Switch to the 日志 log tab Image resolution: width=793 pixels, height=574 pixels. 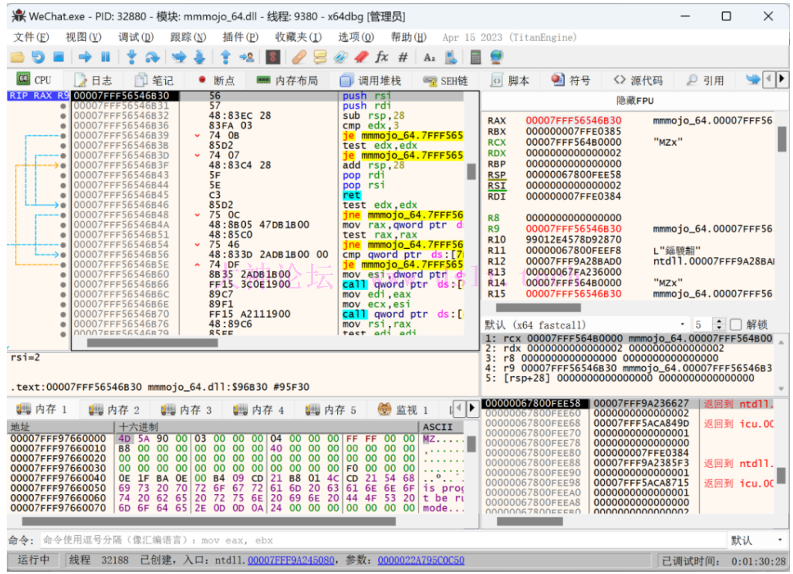point(93,81)
